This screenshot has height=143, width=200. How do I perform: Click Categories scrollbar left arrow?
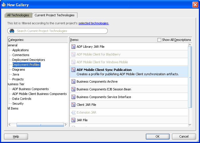point(9,125)
